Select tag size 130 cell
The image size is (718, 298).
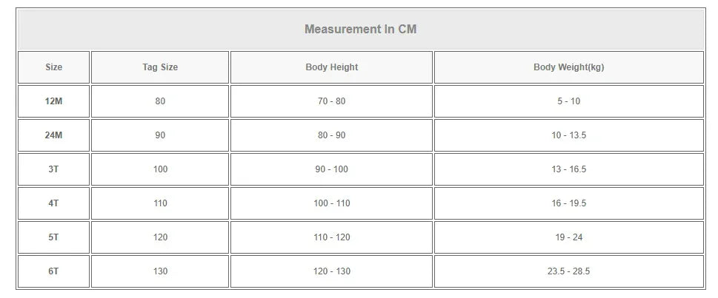click(160, 271)
